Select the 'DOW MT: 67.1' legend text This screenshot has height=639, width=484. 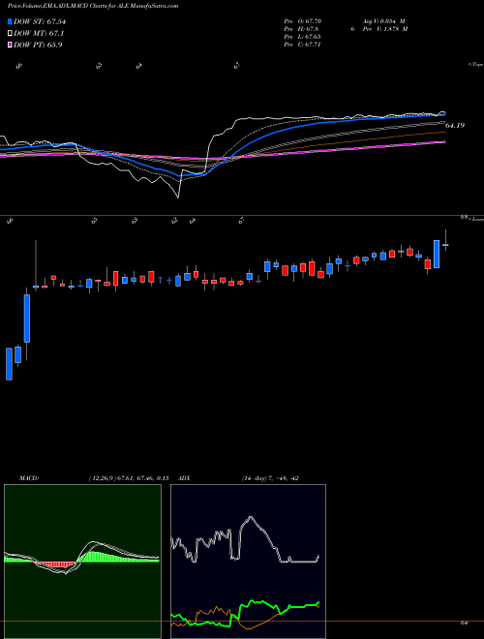[39, 34]
